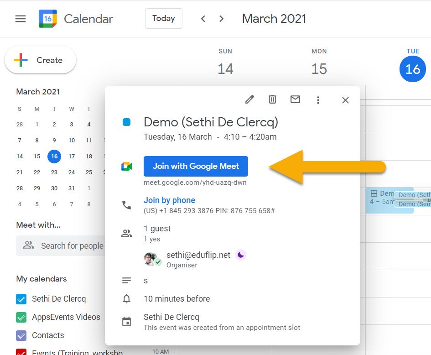Click the phone icon beside Join by phone
The height and width of the screenshot is (355, 431).
click(x=126, y=205)
